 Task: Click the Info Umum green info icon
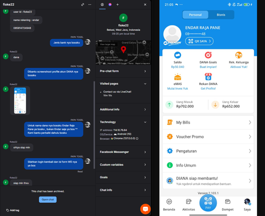pyautogui.click(x=170, y=166)
